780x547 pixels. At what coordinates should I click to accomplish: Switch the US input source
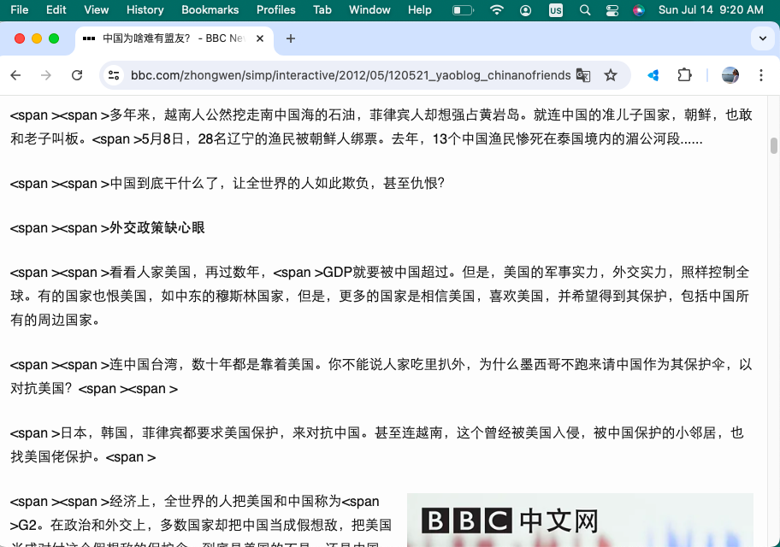[556, 10]
